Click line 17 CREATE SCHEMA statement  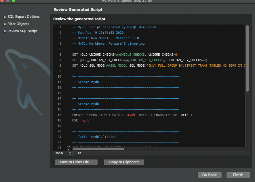[132, 115]
